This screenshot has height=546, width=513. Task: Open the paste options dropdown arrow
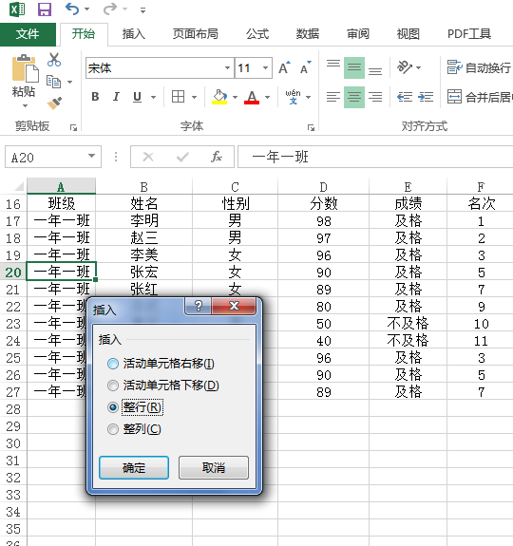[x=25, y=105]
